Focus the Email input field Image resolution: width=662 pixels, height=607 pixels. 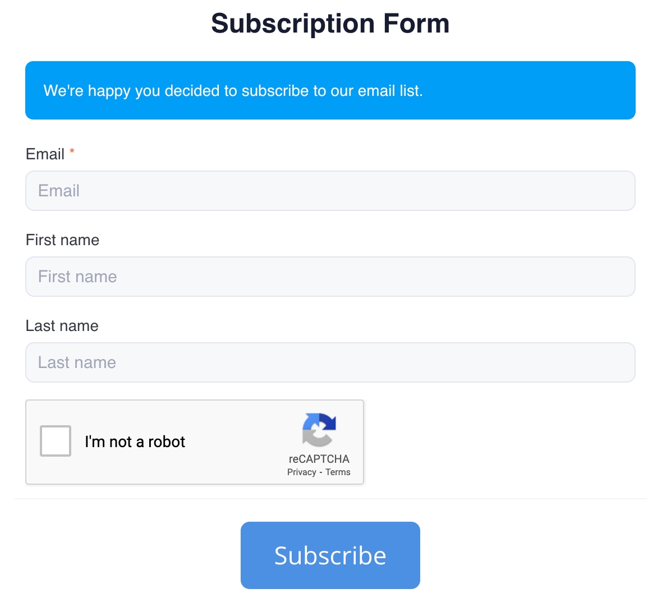pyautogui.click(x=330, y=191)
